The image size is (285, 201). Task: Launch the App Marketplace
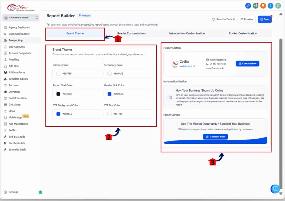(x=19, y=124)
